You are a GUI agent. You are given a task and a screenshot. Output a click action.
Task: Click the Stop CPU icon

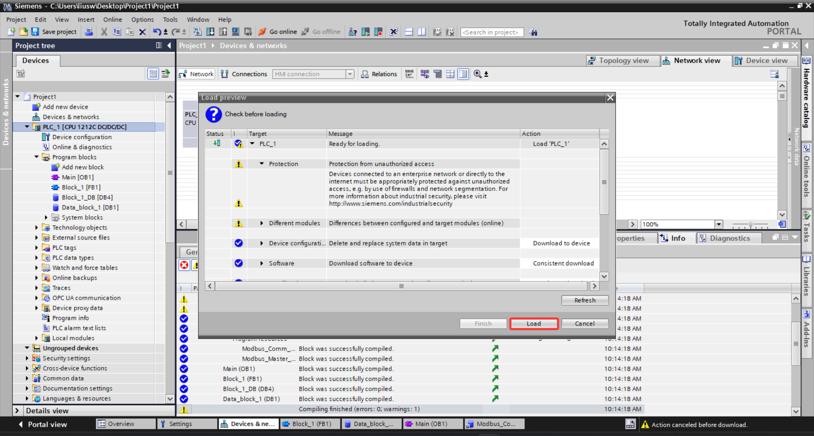(378, 32)
